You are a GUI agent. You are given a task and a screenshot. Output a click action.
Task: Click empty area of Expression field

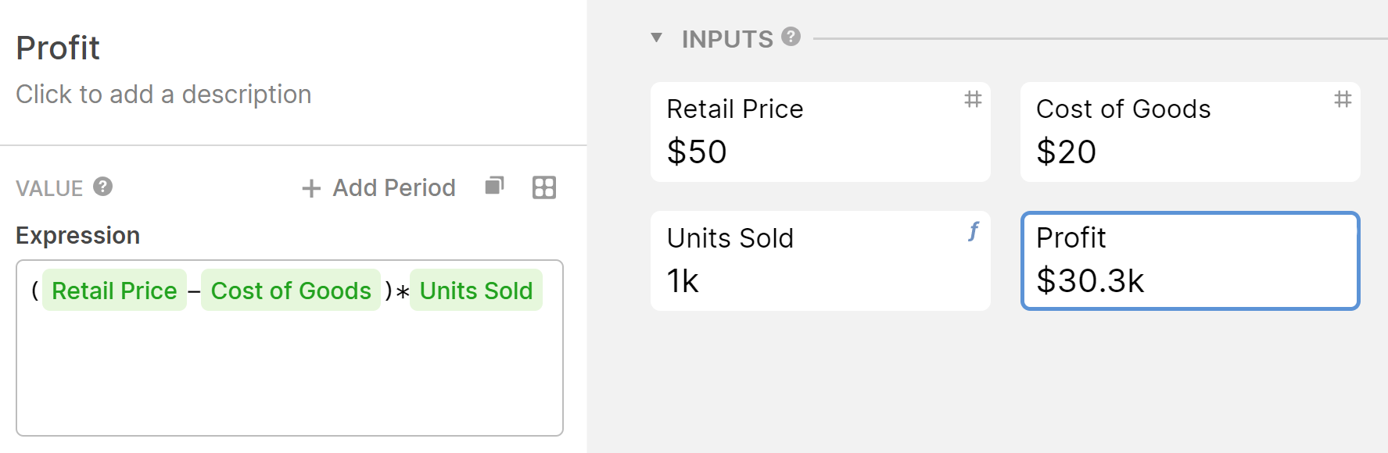[289, 375]
